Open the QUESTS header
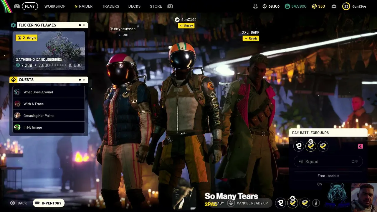The height and width of the screenshot is (212, 377). 52,80
